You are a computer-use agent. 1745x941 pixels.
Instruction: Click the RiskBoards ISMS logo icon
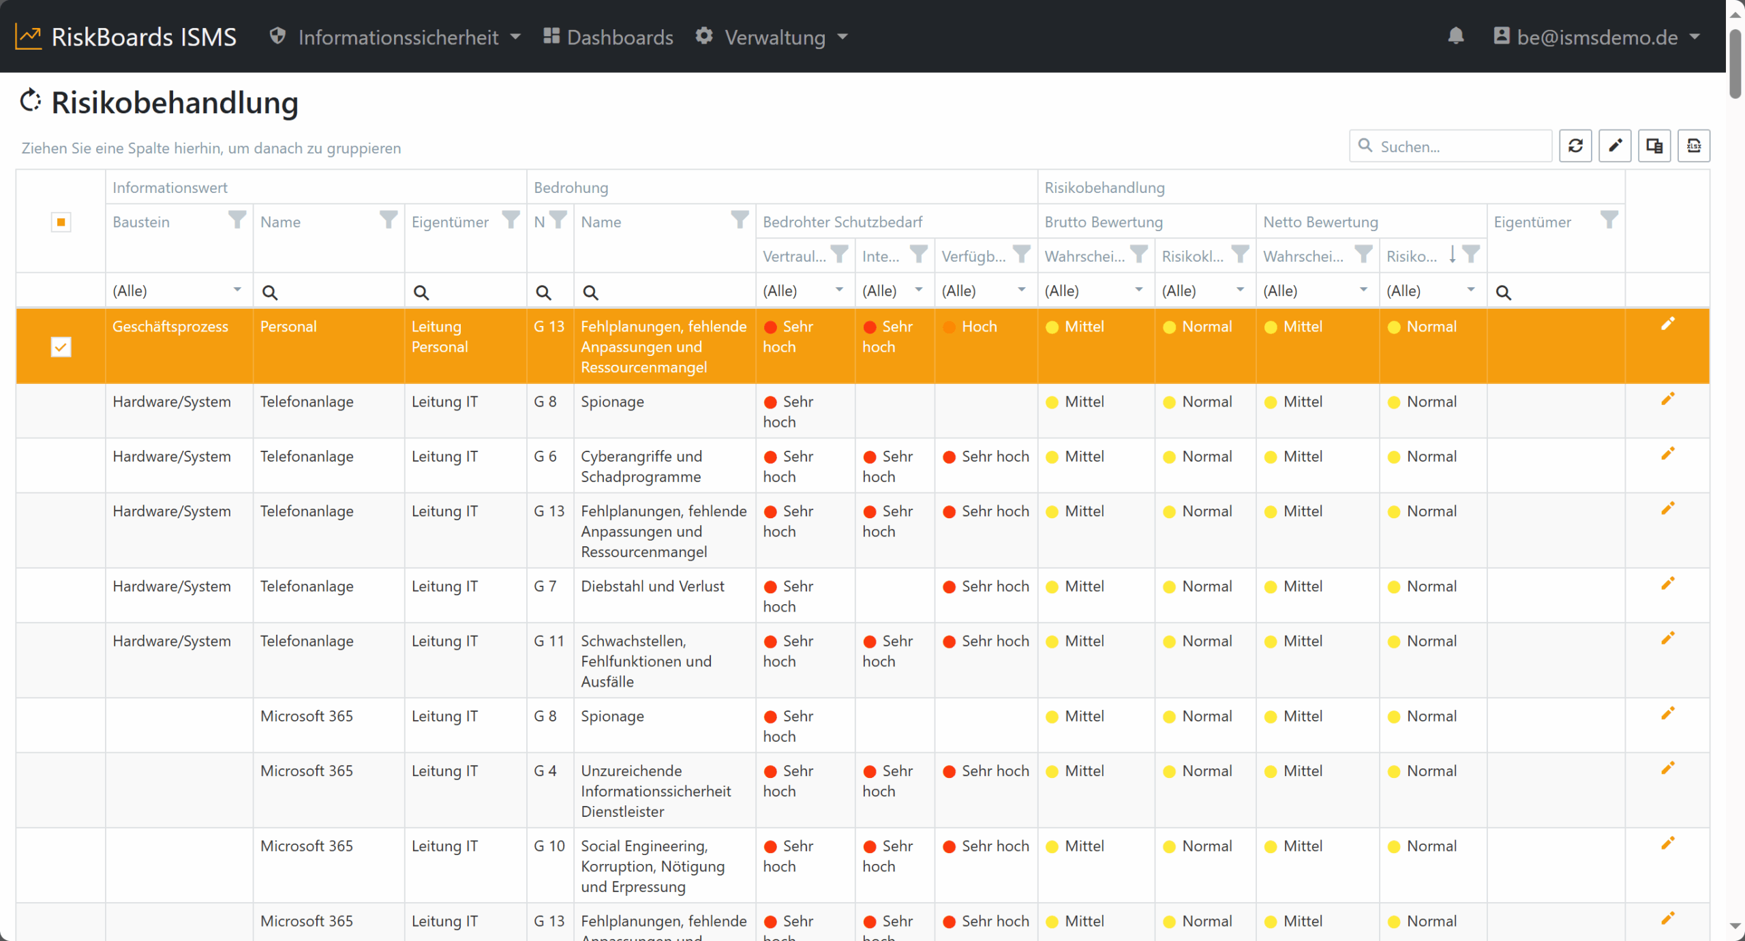tap(29, 37)
